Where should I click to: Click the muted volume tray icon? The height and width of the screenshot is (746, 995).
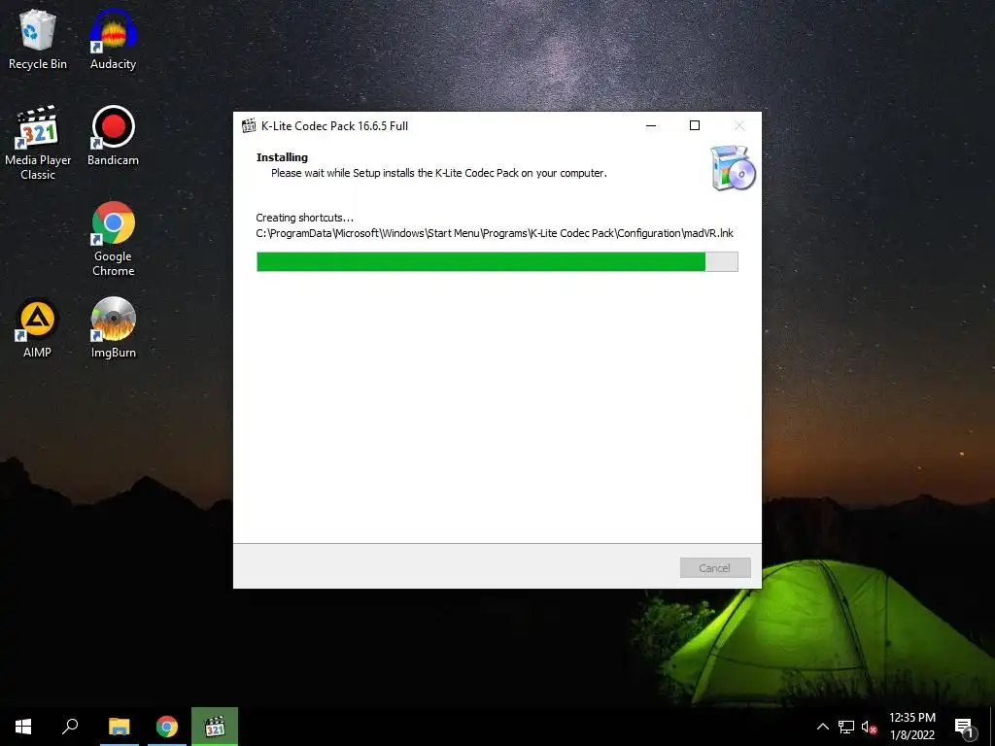(869, 727)
